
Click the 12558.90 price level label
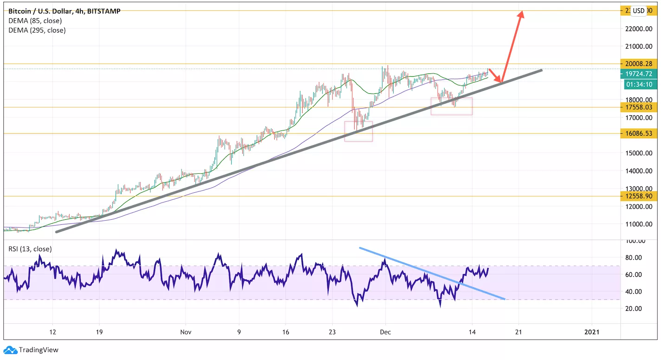tap(638, 196)
